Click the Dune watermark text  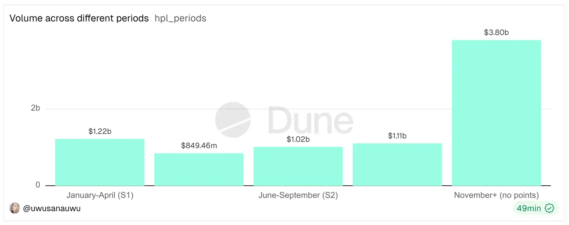pyautogui.click(x=311, y=120)
